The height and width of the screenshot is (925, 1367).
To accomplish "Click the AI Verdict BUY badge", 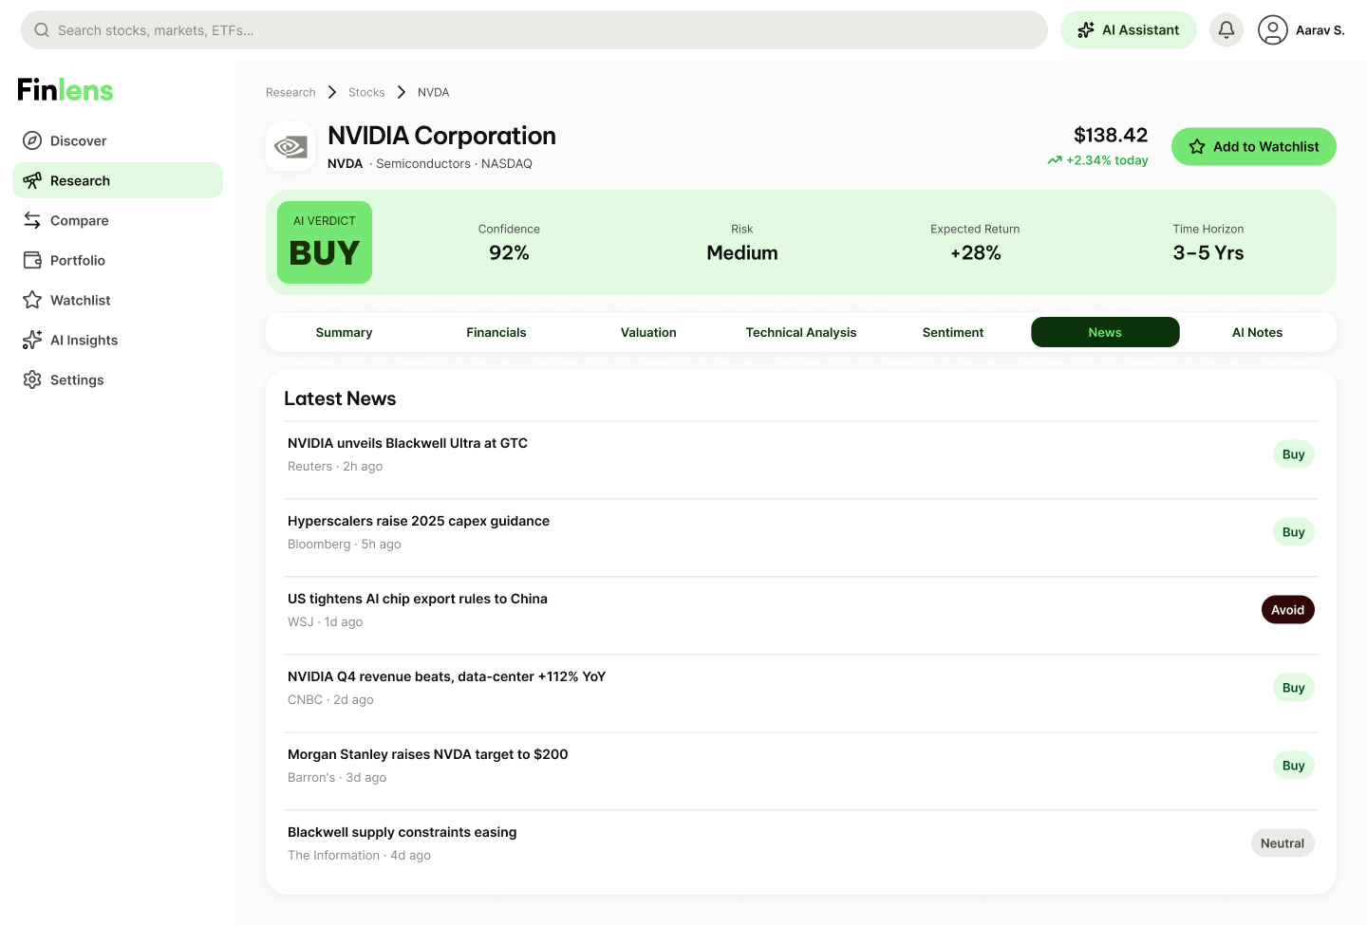I will (325, 242).
